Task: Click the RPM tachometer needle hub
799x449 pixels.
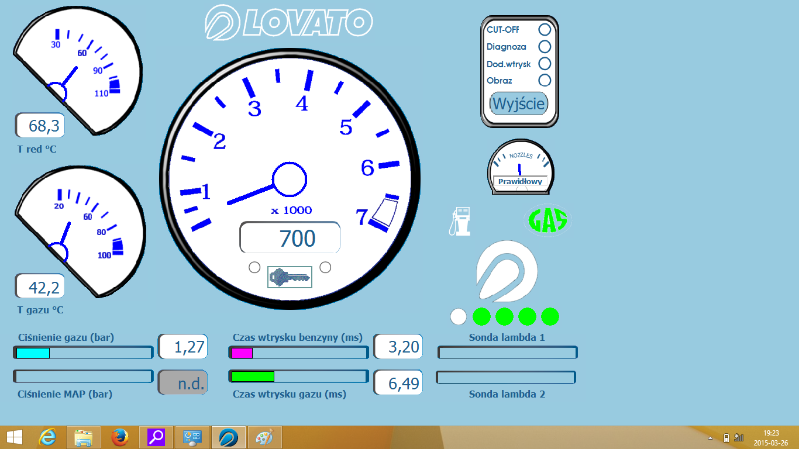Action: click(x=290, y=179)
